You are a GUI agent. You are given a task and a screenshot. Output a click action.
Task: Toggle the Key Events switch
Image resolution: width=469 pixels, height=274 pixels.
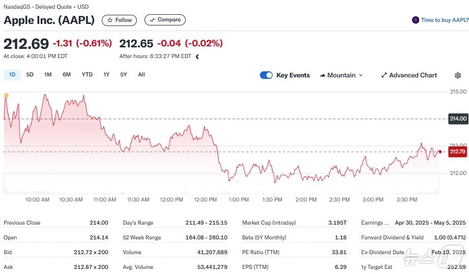[266, 75]
